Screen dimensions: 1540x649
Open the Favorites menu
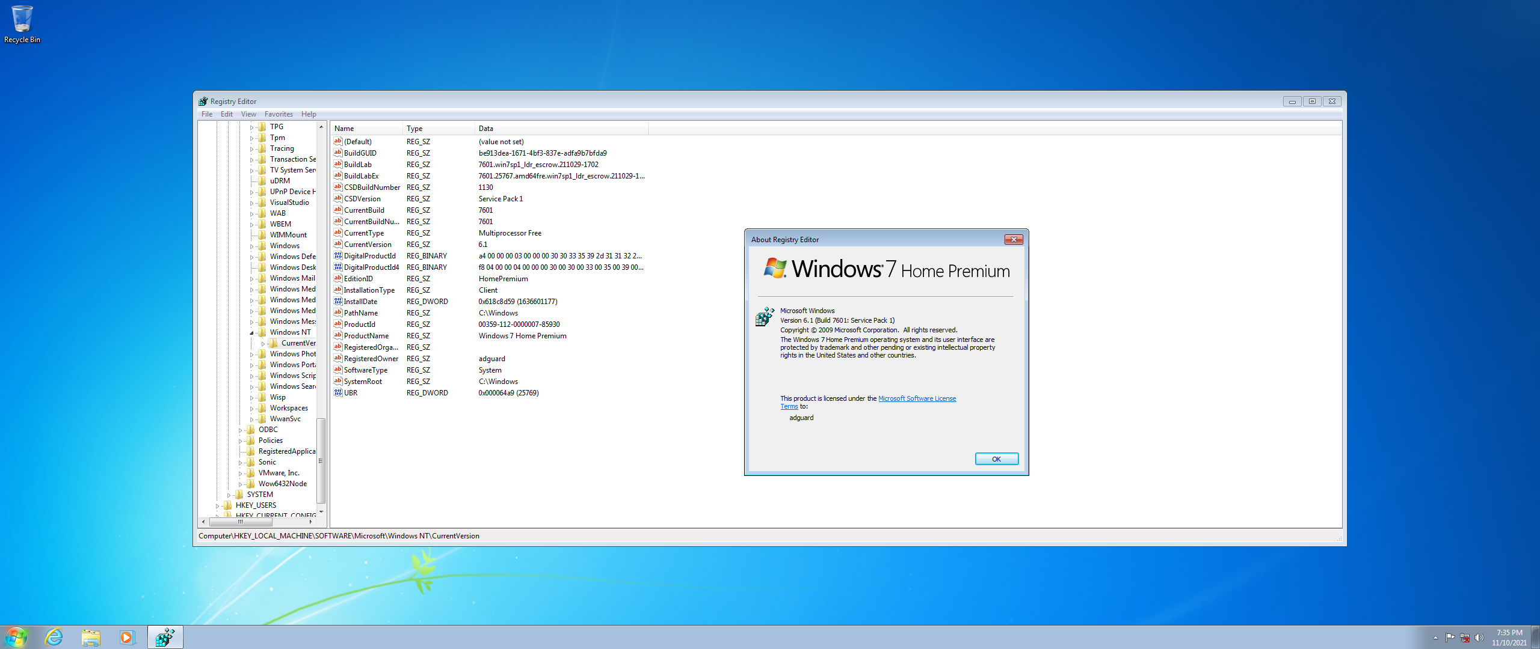pyautogui.click(x=279, y=114)
